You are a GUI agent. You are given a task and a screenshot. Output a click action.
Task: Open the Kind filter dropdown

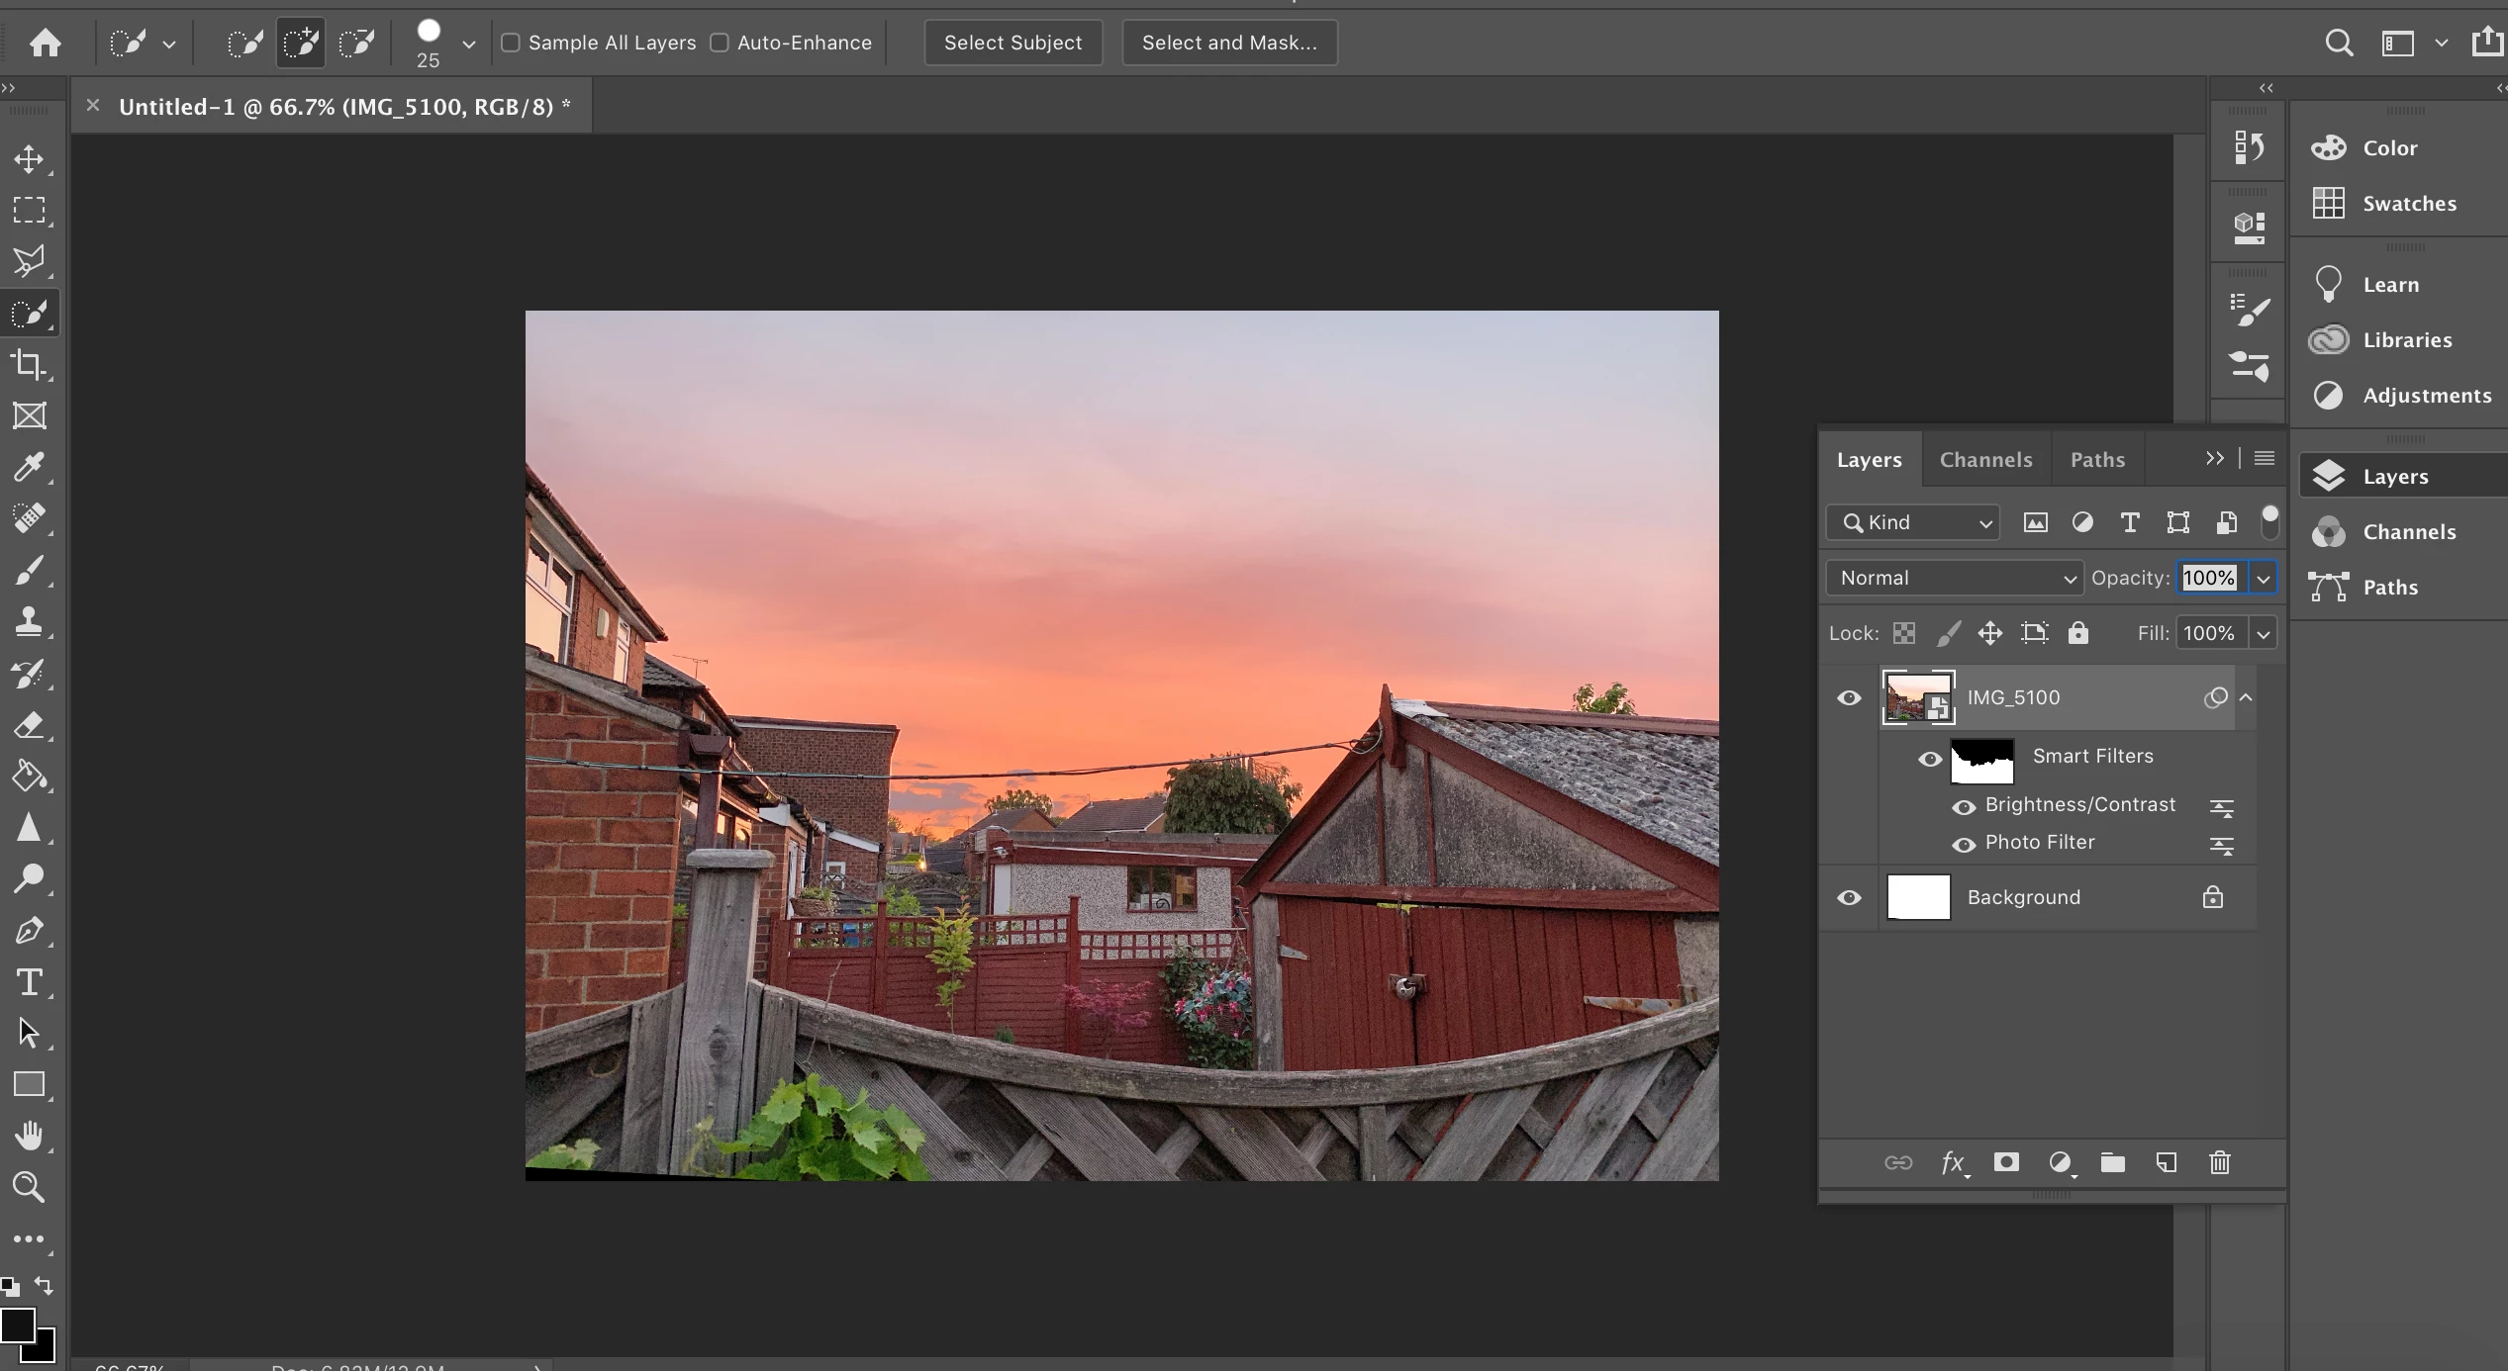coord(1913,522)
